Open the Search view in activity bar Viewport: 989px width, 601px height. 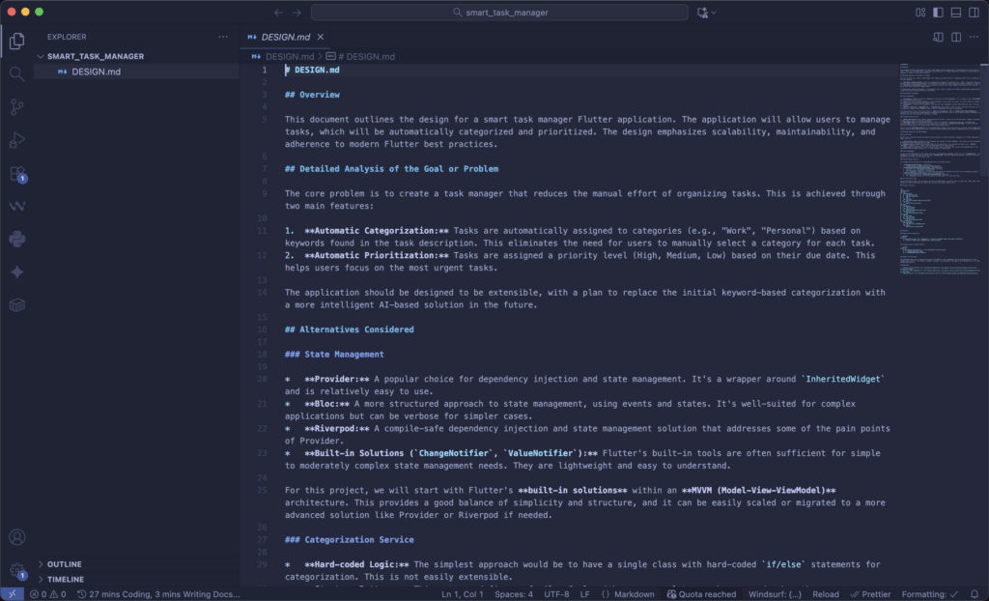pyautogui.click(x=16, y=73)
